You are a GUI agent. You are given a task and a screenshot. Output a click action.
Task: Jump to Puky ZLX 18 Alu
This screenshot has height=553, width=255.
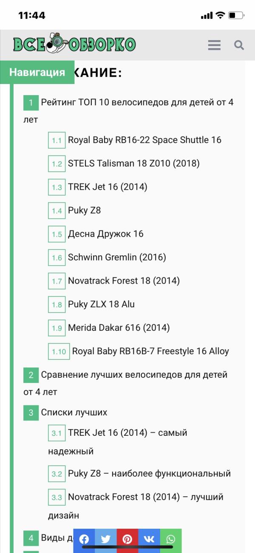point(101,304)
